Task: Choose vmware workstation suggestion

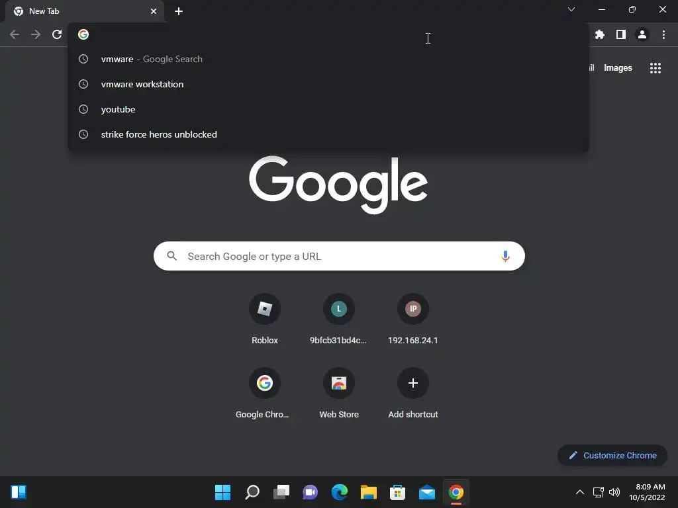Action: tap(328, 84)
